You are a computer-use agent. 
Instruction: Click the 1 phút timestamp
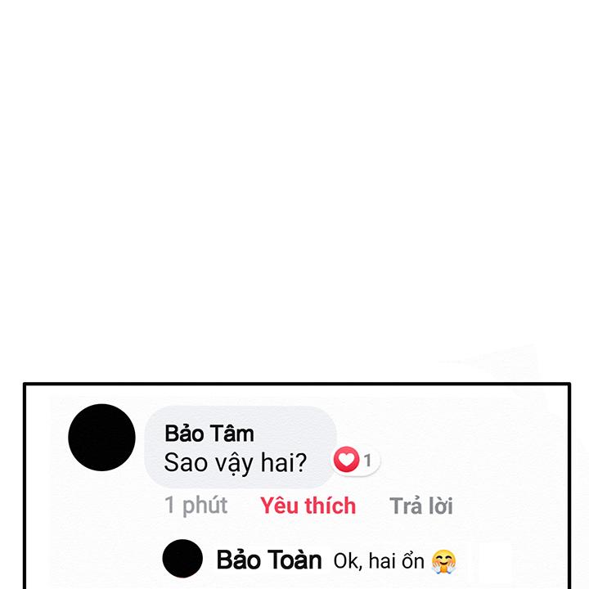196,506
